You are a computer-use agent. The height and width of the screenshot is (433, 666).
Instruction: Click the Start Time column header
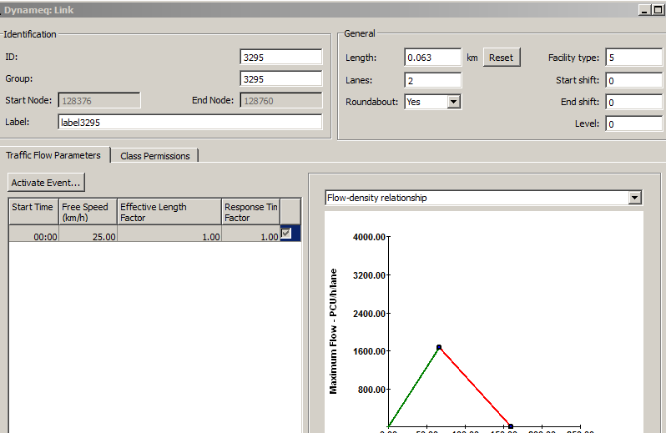(34, 211)
